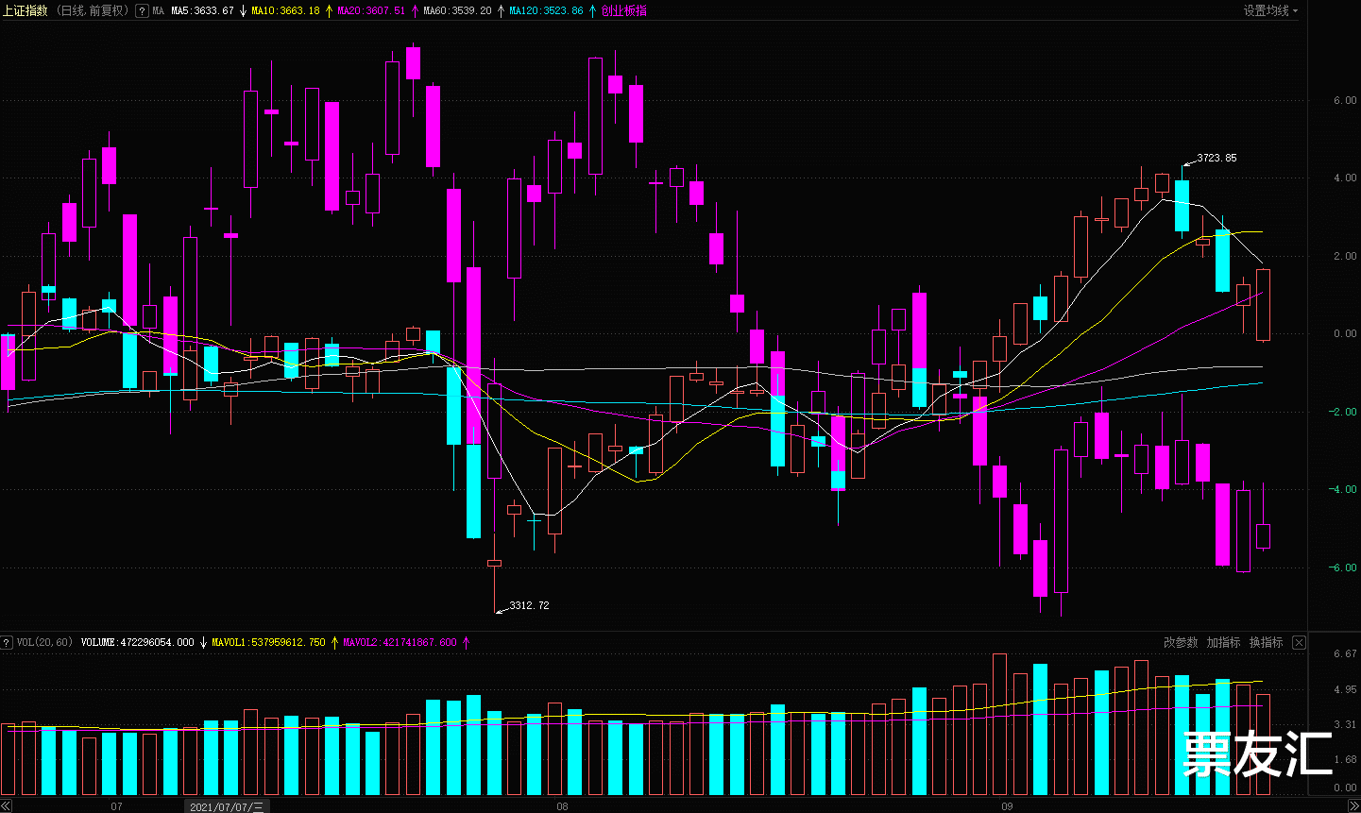Open the MA indicator help question-mark icon
Viewport: 1361px width, 813px height.
point(142,11)
